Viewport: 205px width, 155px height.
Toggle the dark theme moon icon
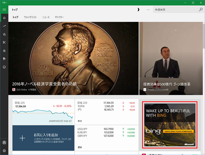pyautogui.click(x=138, y=10)
